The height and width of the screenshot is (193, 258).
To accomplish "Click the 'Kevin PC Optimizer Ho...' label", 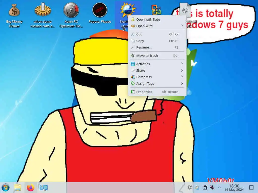I will [71, 24].
